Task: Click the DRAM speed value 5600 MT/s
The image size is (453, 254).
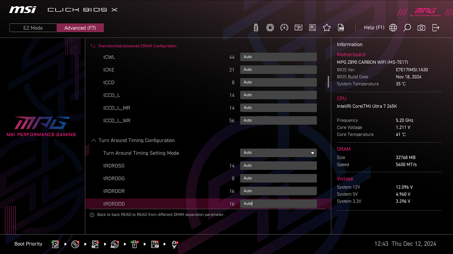Action: 406,165
